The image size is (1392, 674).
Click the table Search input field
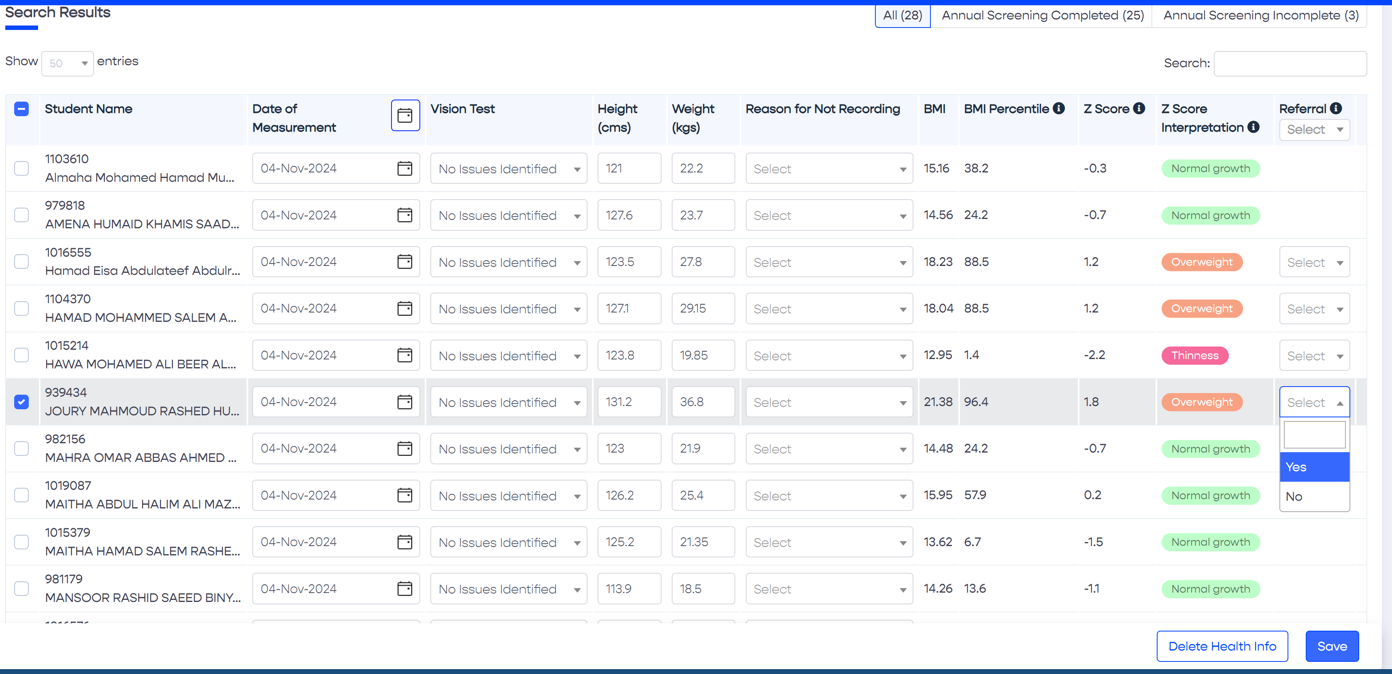click(1290, 64)
